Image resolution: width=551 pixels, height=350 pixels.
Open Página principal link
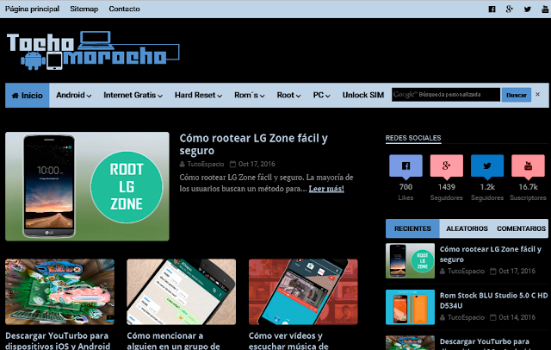32,9
